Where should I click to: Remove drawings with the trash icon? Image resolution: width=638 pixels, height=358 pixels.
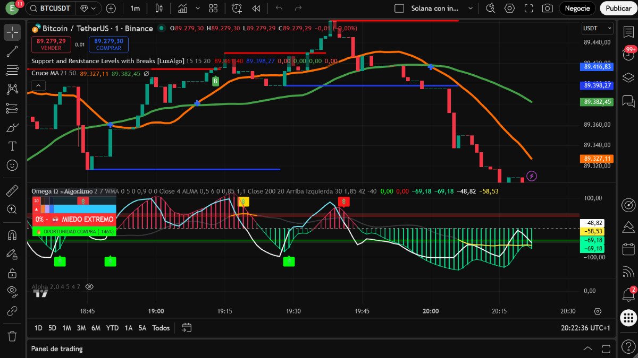coord(12,336)
